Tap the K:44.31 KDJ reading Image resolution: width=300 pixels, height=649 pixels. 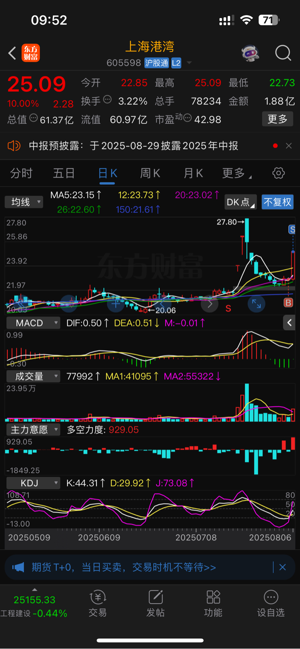(86, 483)
